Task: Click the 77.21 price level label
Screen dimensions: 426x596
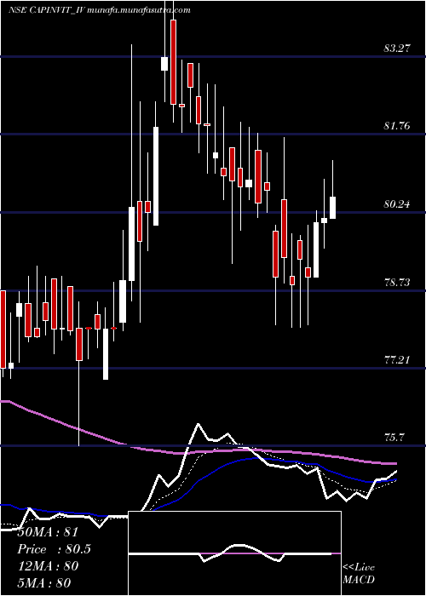Action: (x=397, y=360)
